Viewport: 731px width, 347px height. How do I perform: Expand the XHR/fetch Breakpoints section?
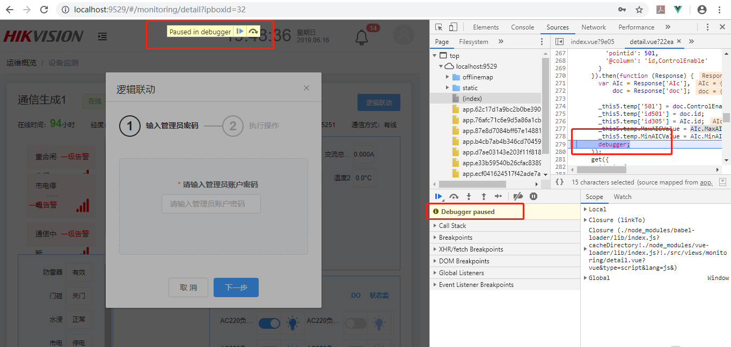471,249
